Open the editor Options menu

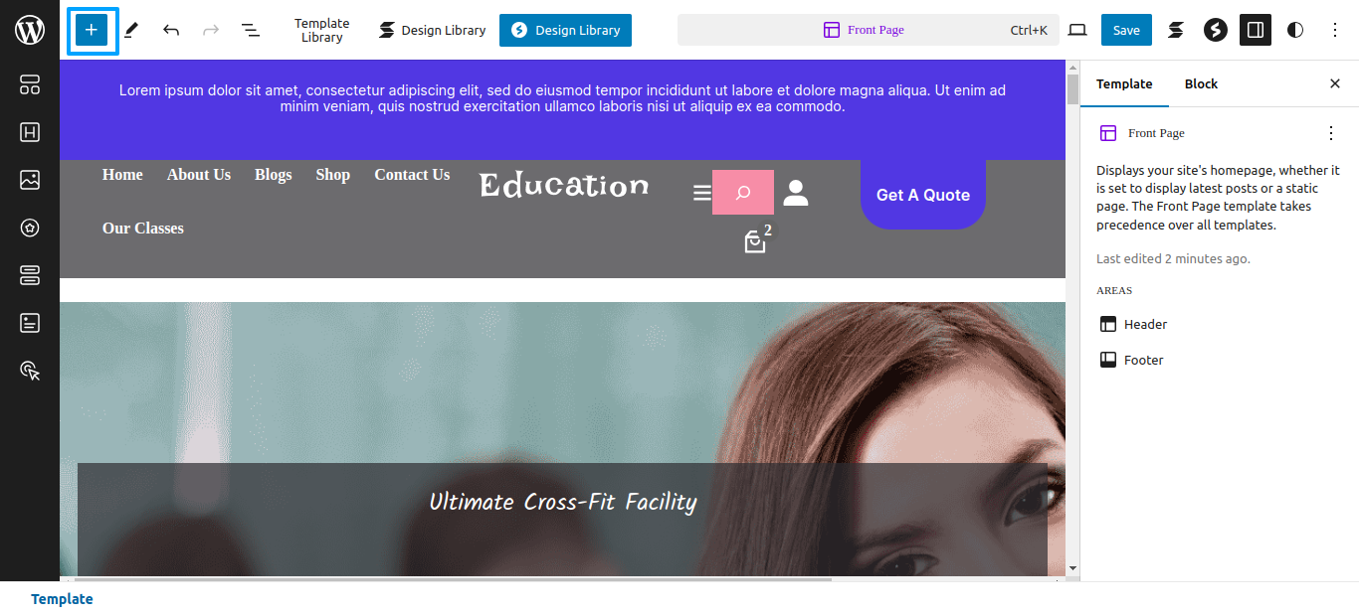1335,30
